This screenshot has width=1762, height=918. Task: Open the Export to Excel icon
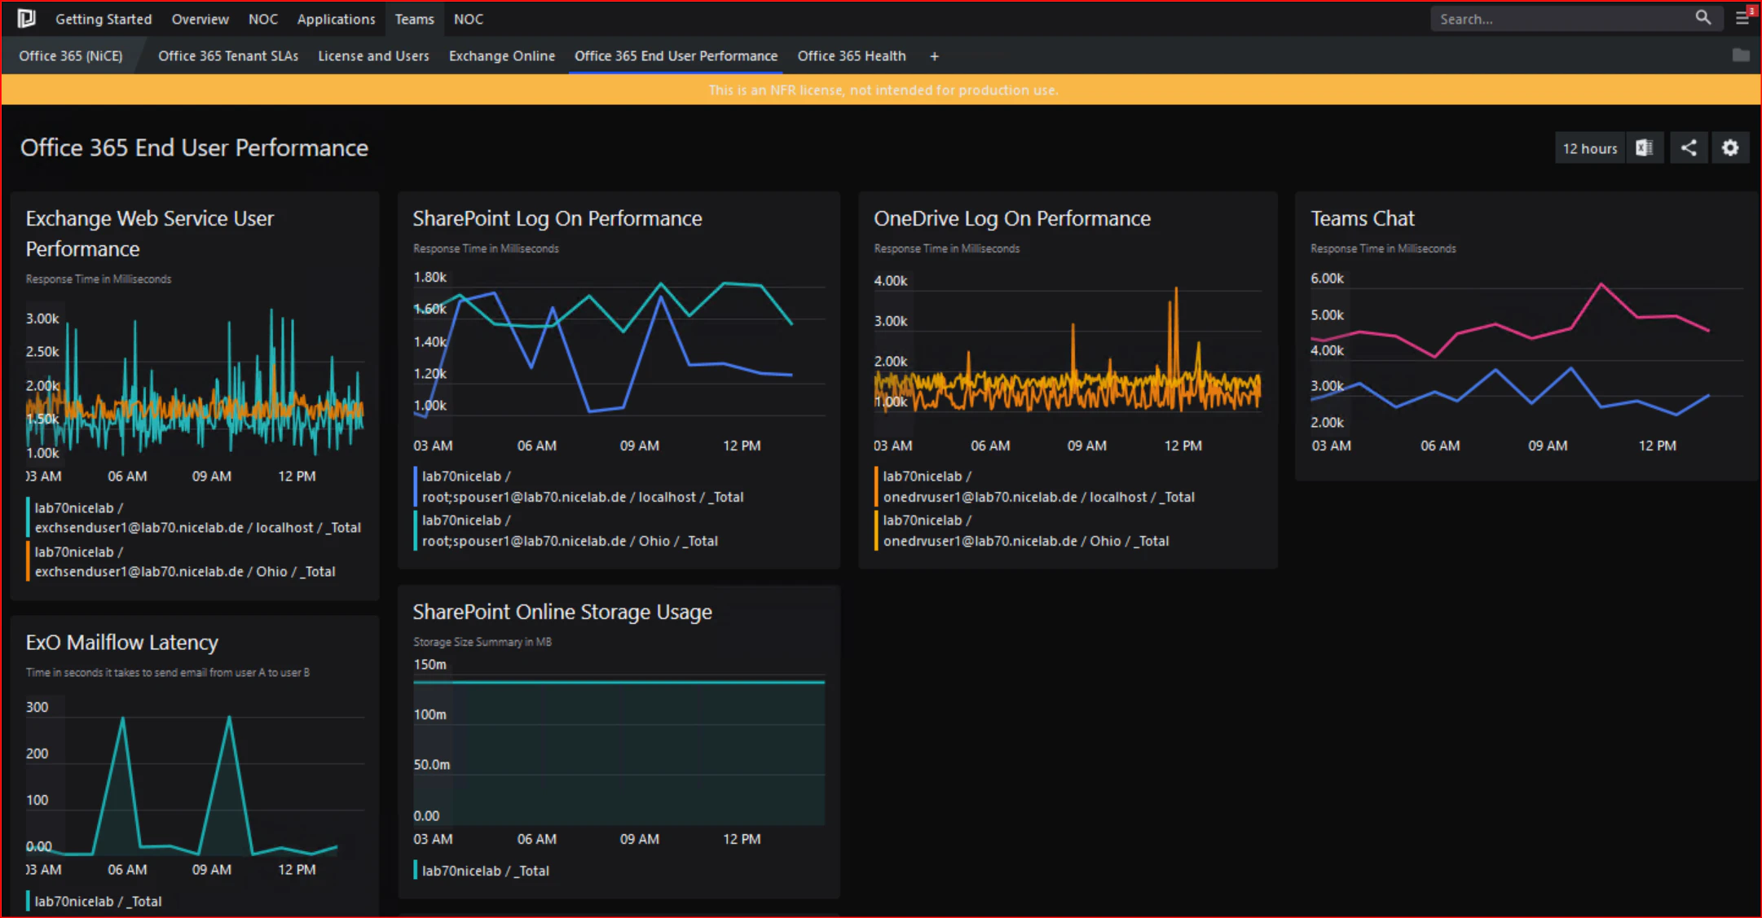(x=1644, y=147)
